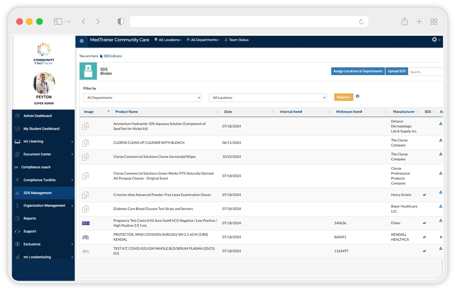Click the SDS Library breadcrumb link
The height and width of the screenshot is (291, 456).
[113, 56]
